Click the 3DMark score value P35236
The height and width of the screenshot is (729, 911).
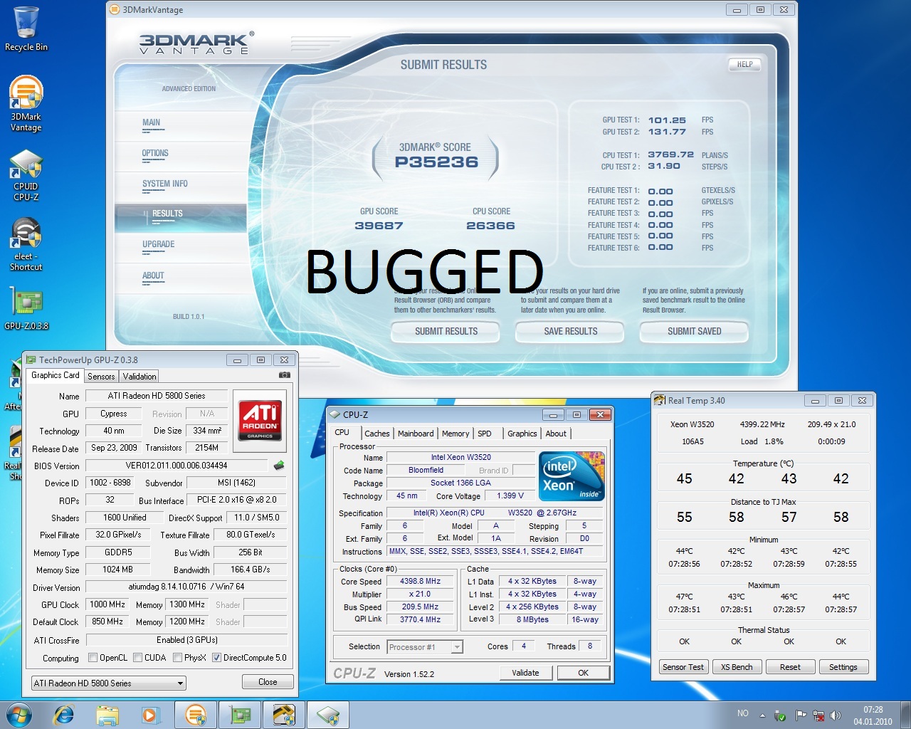[436, 162]
